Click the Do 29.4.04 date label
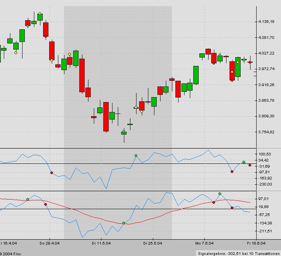The height and width of the screenshot is (256, 281). point(50,243)
